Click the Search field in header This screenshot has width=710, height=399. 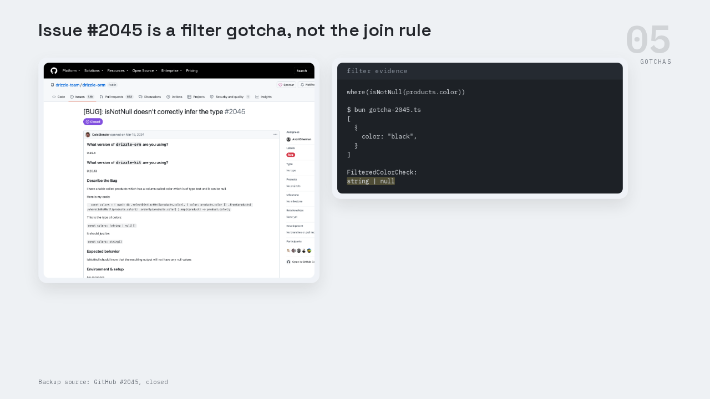302,70
